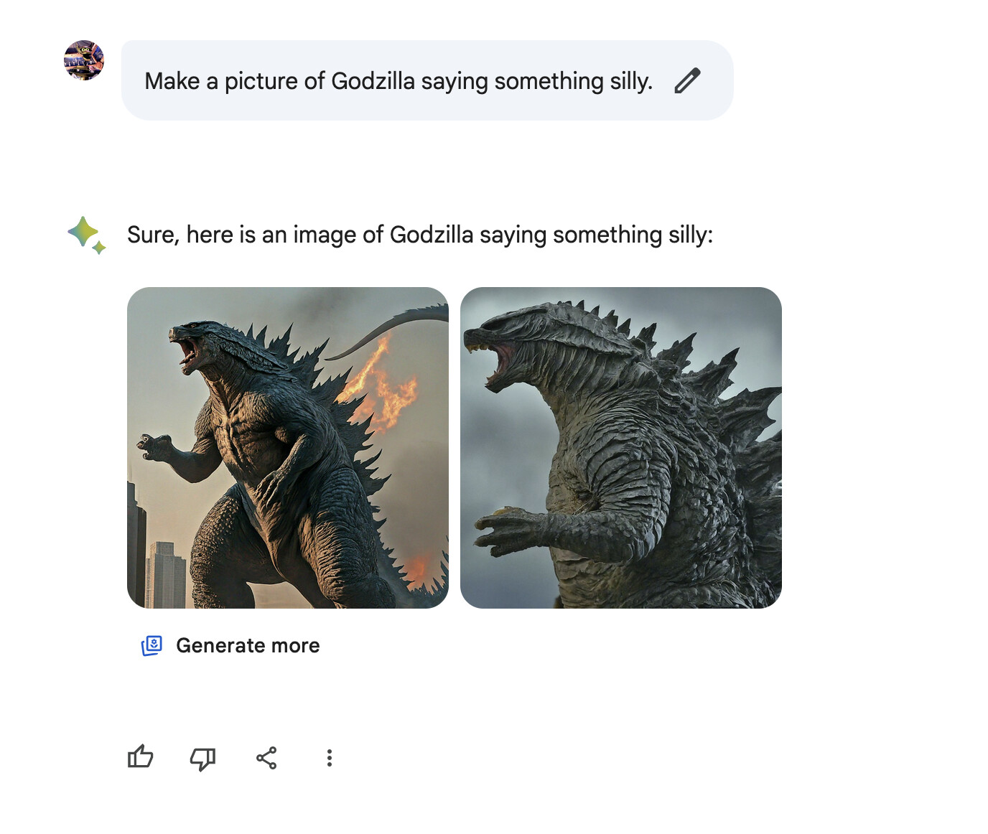Click the 'Sure, here is an image' response text
The height and width of the screenshot is (834, 988).
click(x=420, y=235)
